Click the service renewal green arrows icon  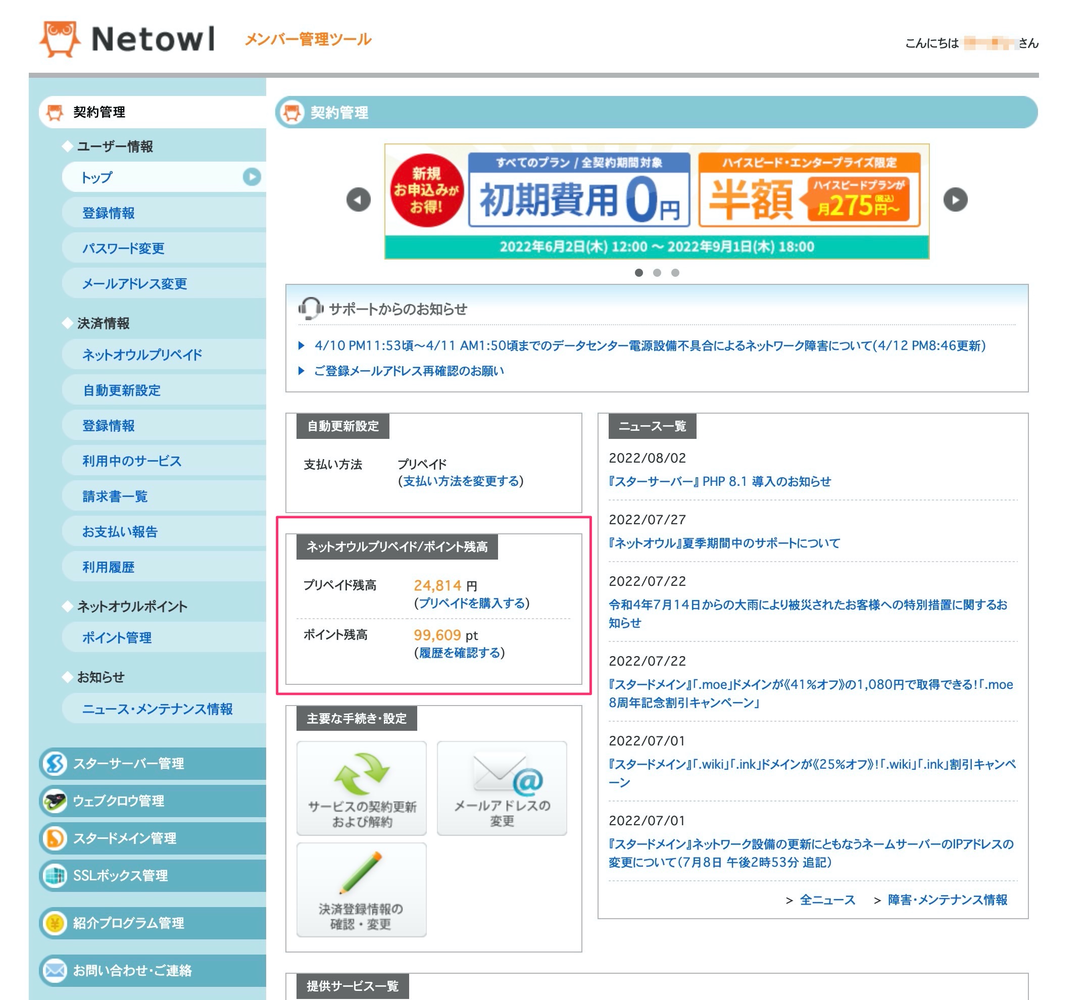pos(362,774)
